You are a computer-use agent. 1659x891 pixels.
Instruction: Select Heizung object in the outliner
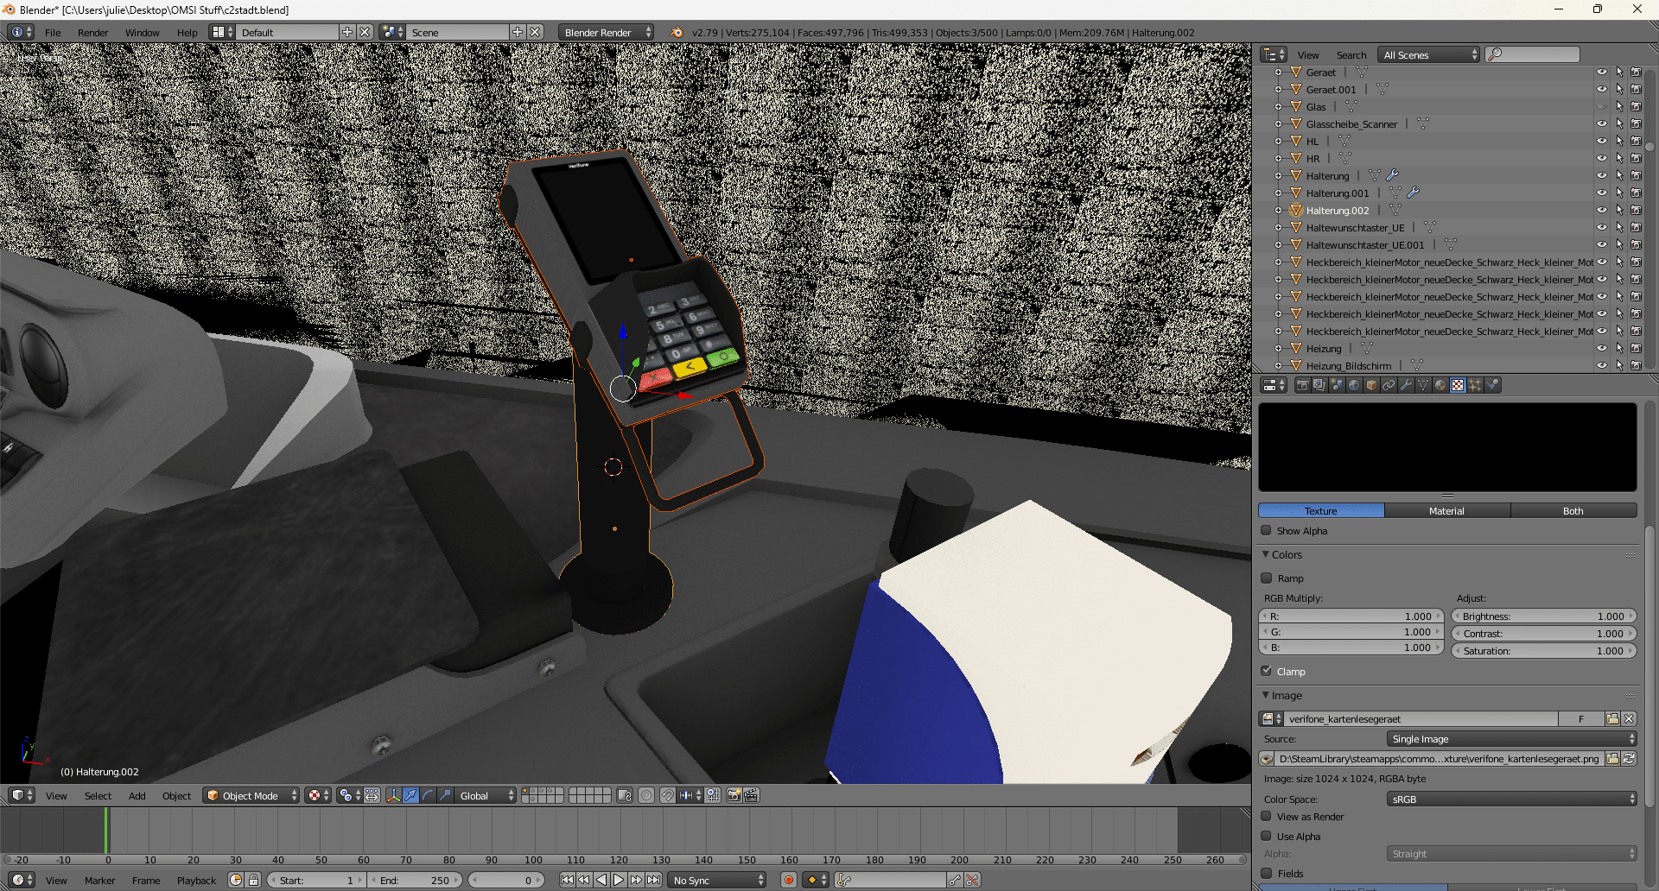(x=1324, y=349)
